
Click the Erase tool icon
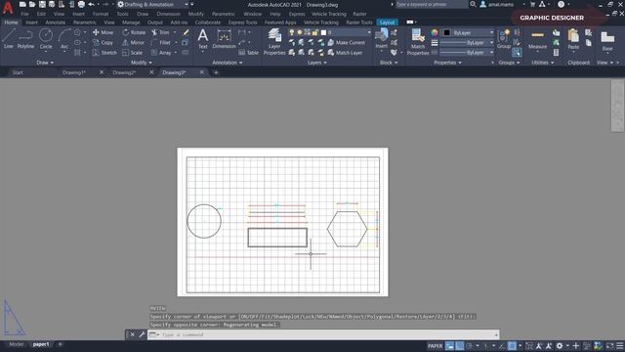pos(186,32)
